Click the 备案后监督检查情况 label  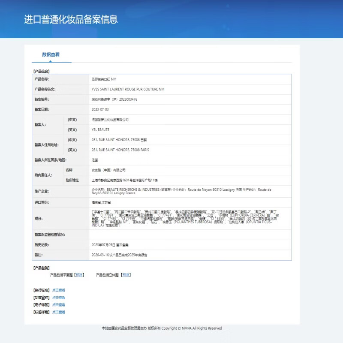point(50,235)
